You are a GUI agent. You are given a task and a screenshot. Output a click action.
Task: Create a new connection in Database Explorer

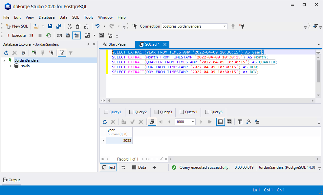point(35,53)
